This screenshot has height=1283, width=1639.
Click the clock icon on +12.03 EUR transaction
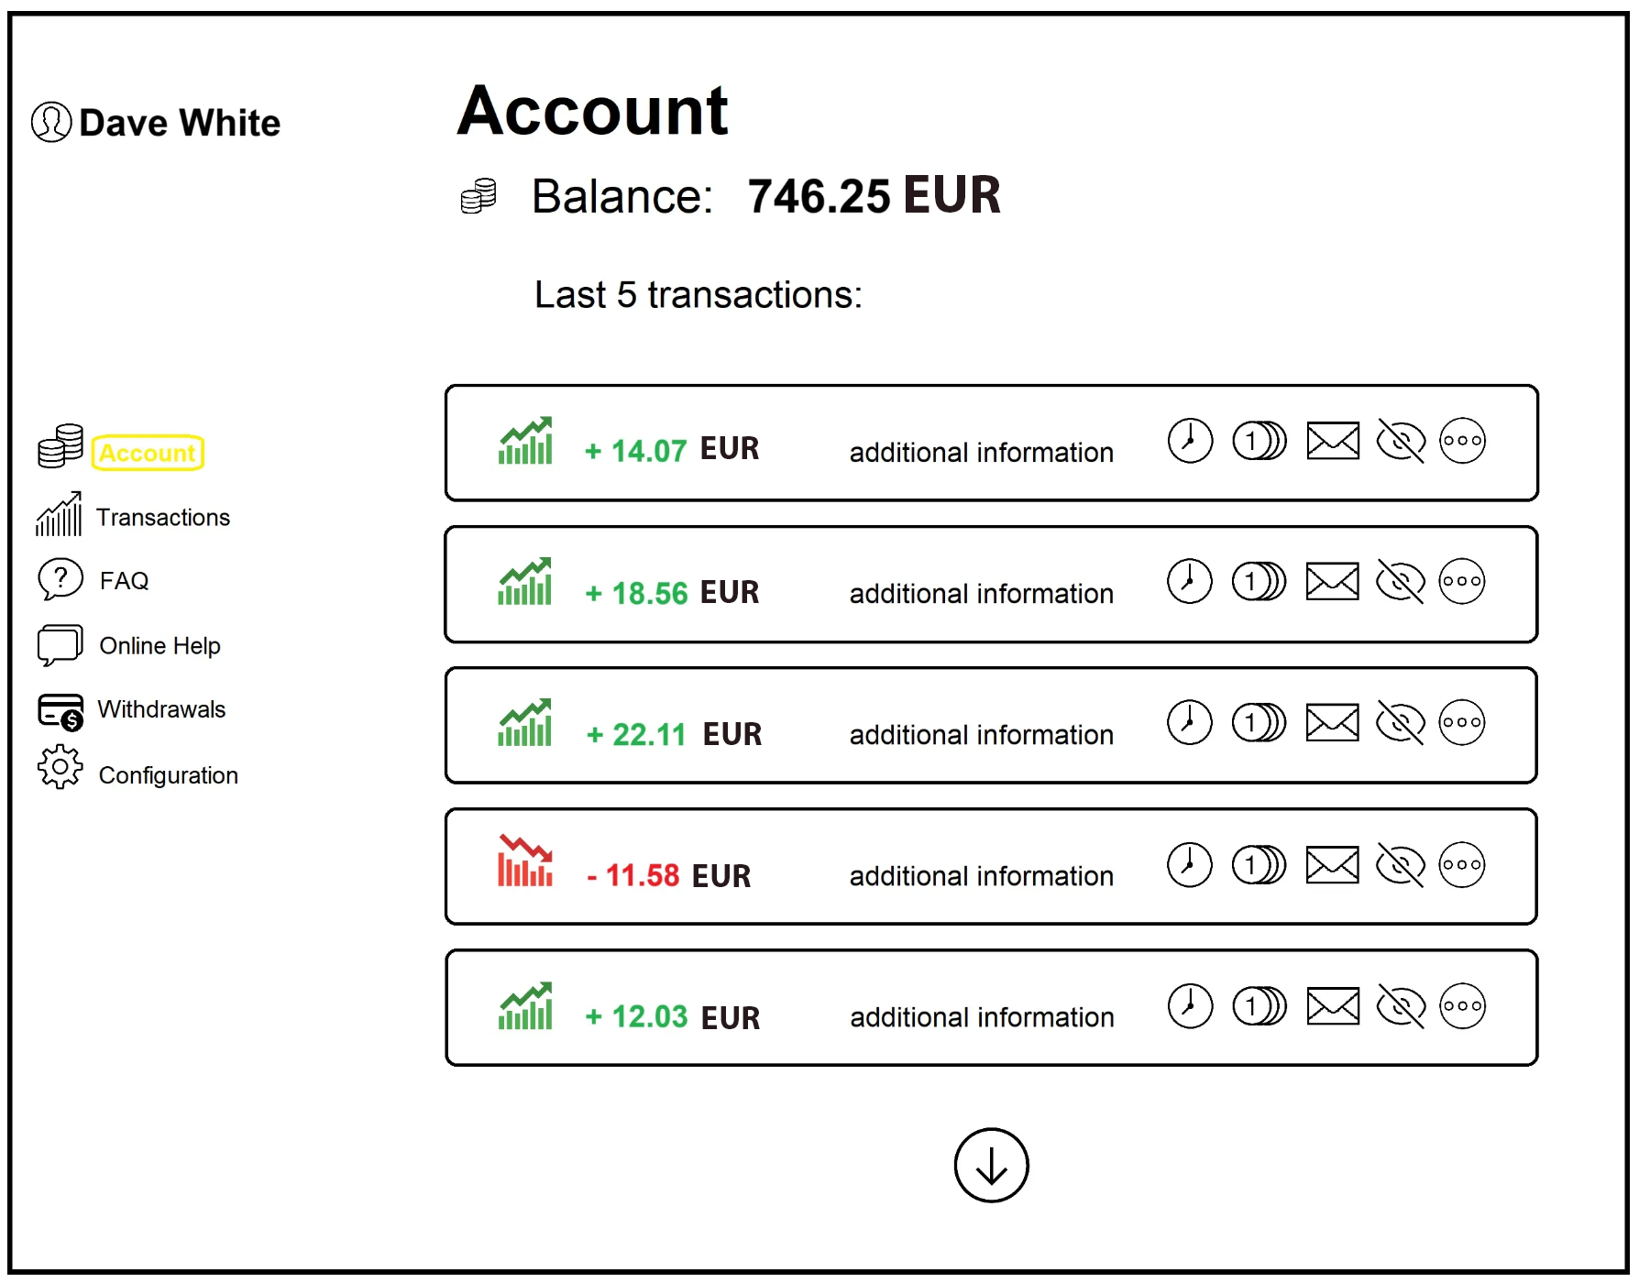point(1190,1006)
